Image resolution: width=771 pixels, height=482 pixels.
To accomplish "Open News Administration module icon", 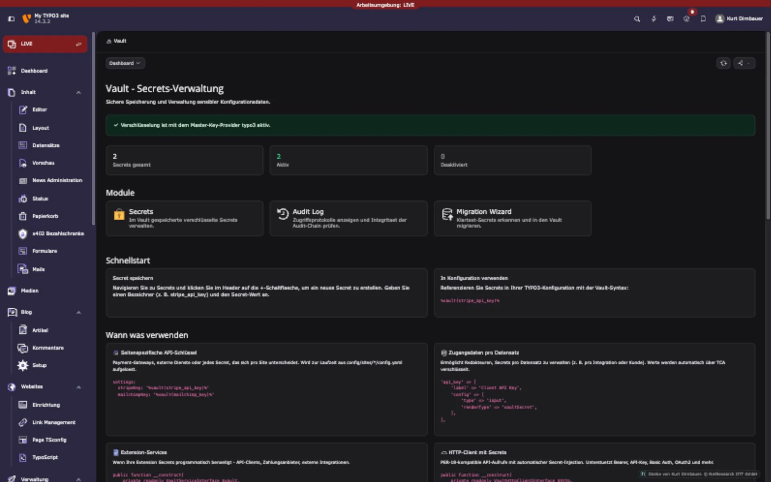I will click(x=23, y=180).
